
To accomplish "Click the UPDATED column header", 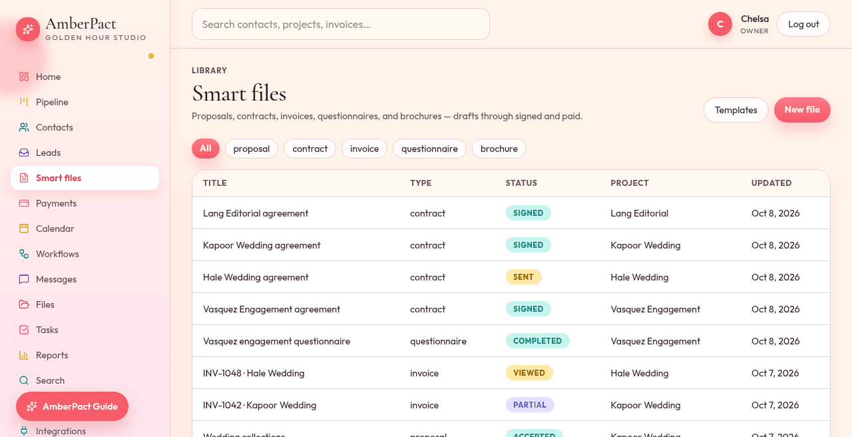I will pos(771,183).
